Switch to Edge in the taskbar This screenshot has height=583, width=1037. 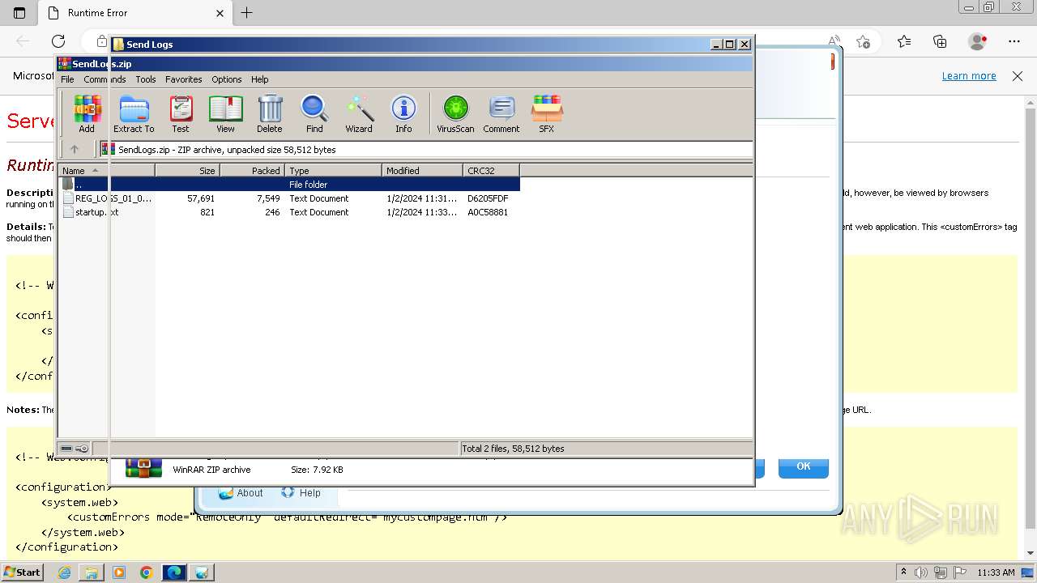173,572
